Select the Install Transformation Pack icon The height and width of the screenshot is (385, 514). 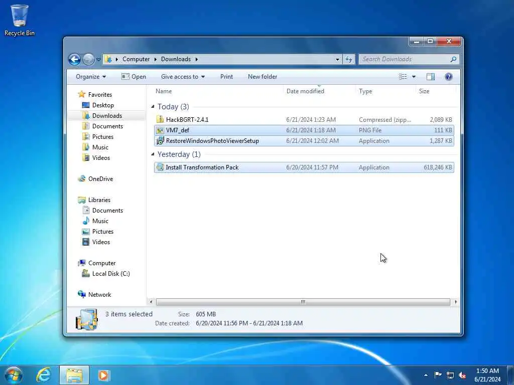(x=160, y=167)
